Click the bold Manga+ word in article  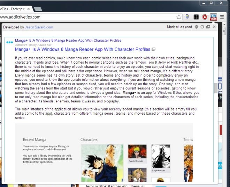(129, 93)
